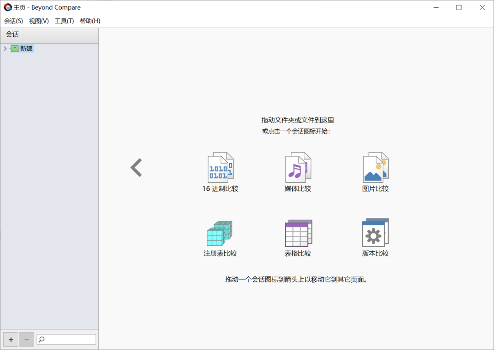
Task: Select the 新建 item in sessions tree
Action: point(26,48)
